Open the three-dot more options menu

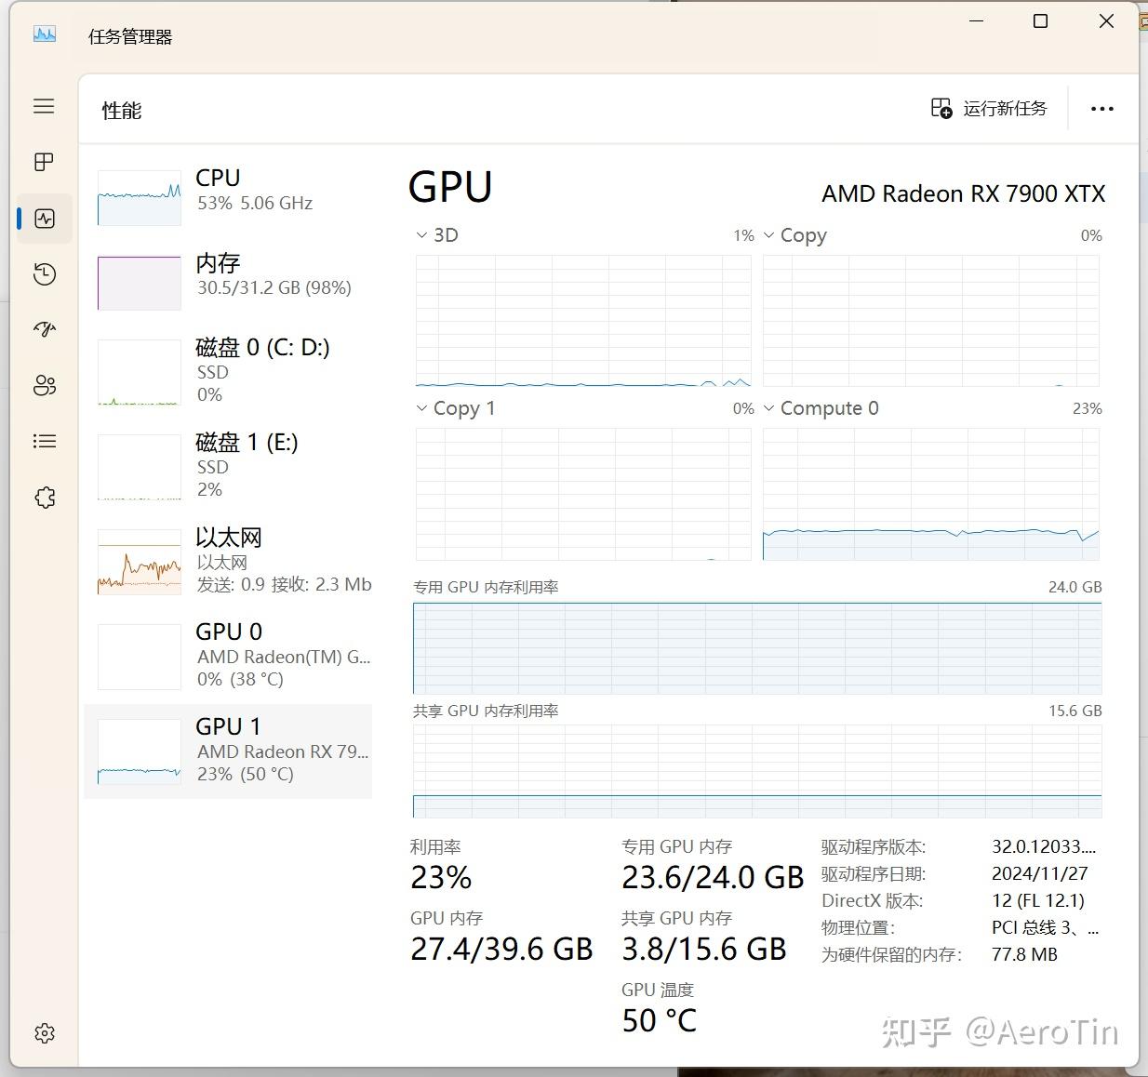(1101, 109)
